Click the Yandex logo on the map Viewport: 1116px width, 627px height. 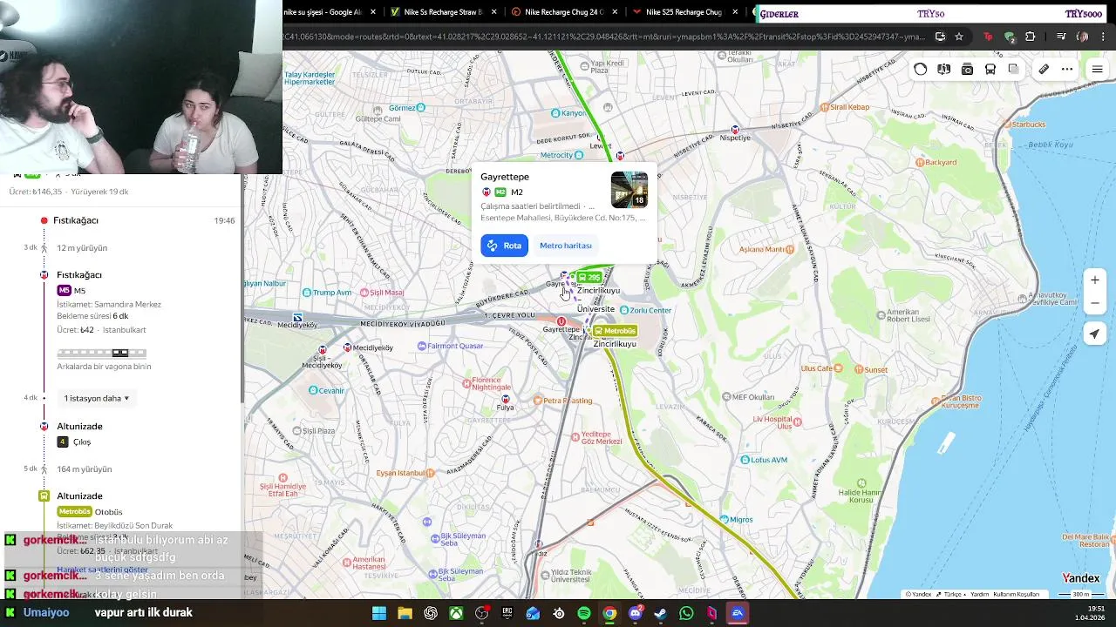click(x=1081, y=578)
